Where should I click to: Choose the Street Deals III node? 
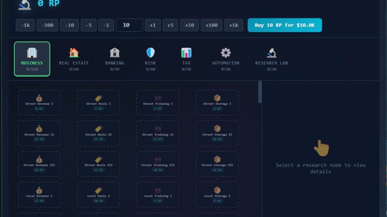pos(98,164)
